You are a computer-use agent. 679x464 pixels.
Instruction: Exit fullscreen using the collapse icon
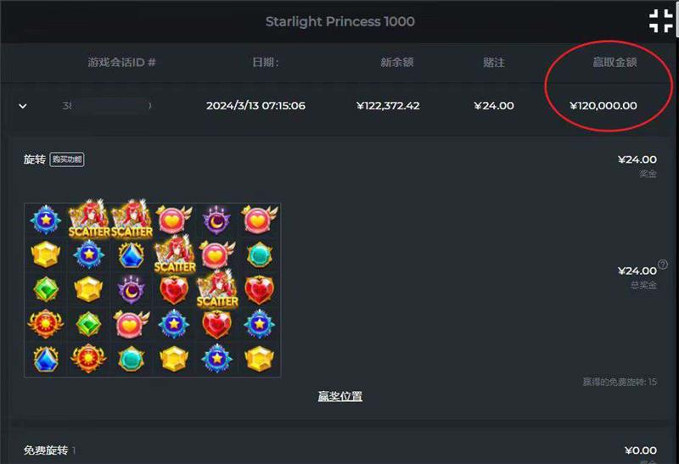[661, 20]
